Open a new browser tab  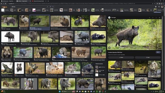(x=48, y=1)
